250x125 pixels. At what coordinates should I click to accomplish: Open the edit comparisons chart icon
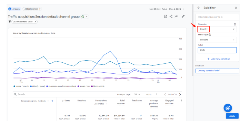pyautogui.click(x=166, y=16)
